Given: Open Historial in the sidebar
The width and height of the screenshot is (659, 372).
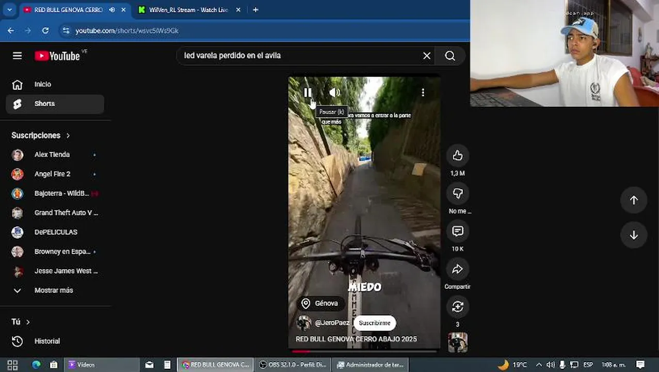Looking at the screenshot, I should (55, 341).
